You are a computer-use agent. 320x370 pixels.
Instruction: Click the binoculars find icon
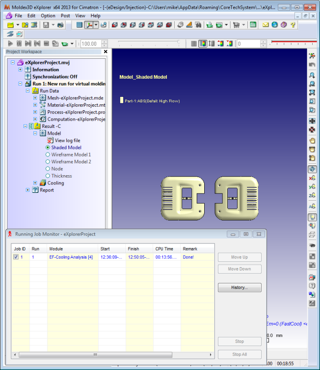pyautogui.click(x=198, y=25)
